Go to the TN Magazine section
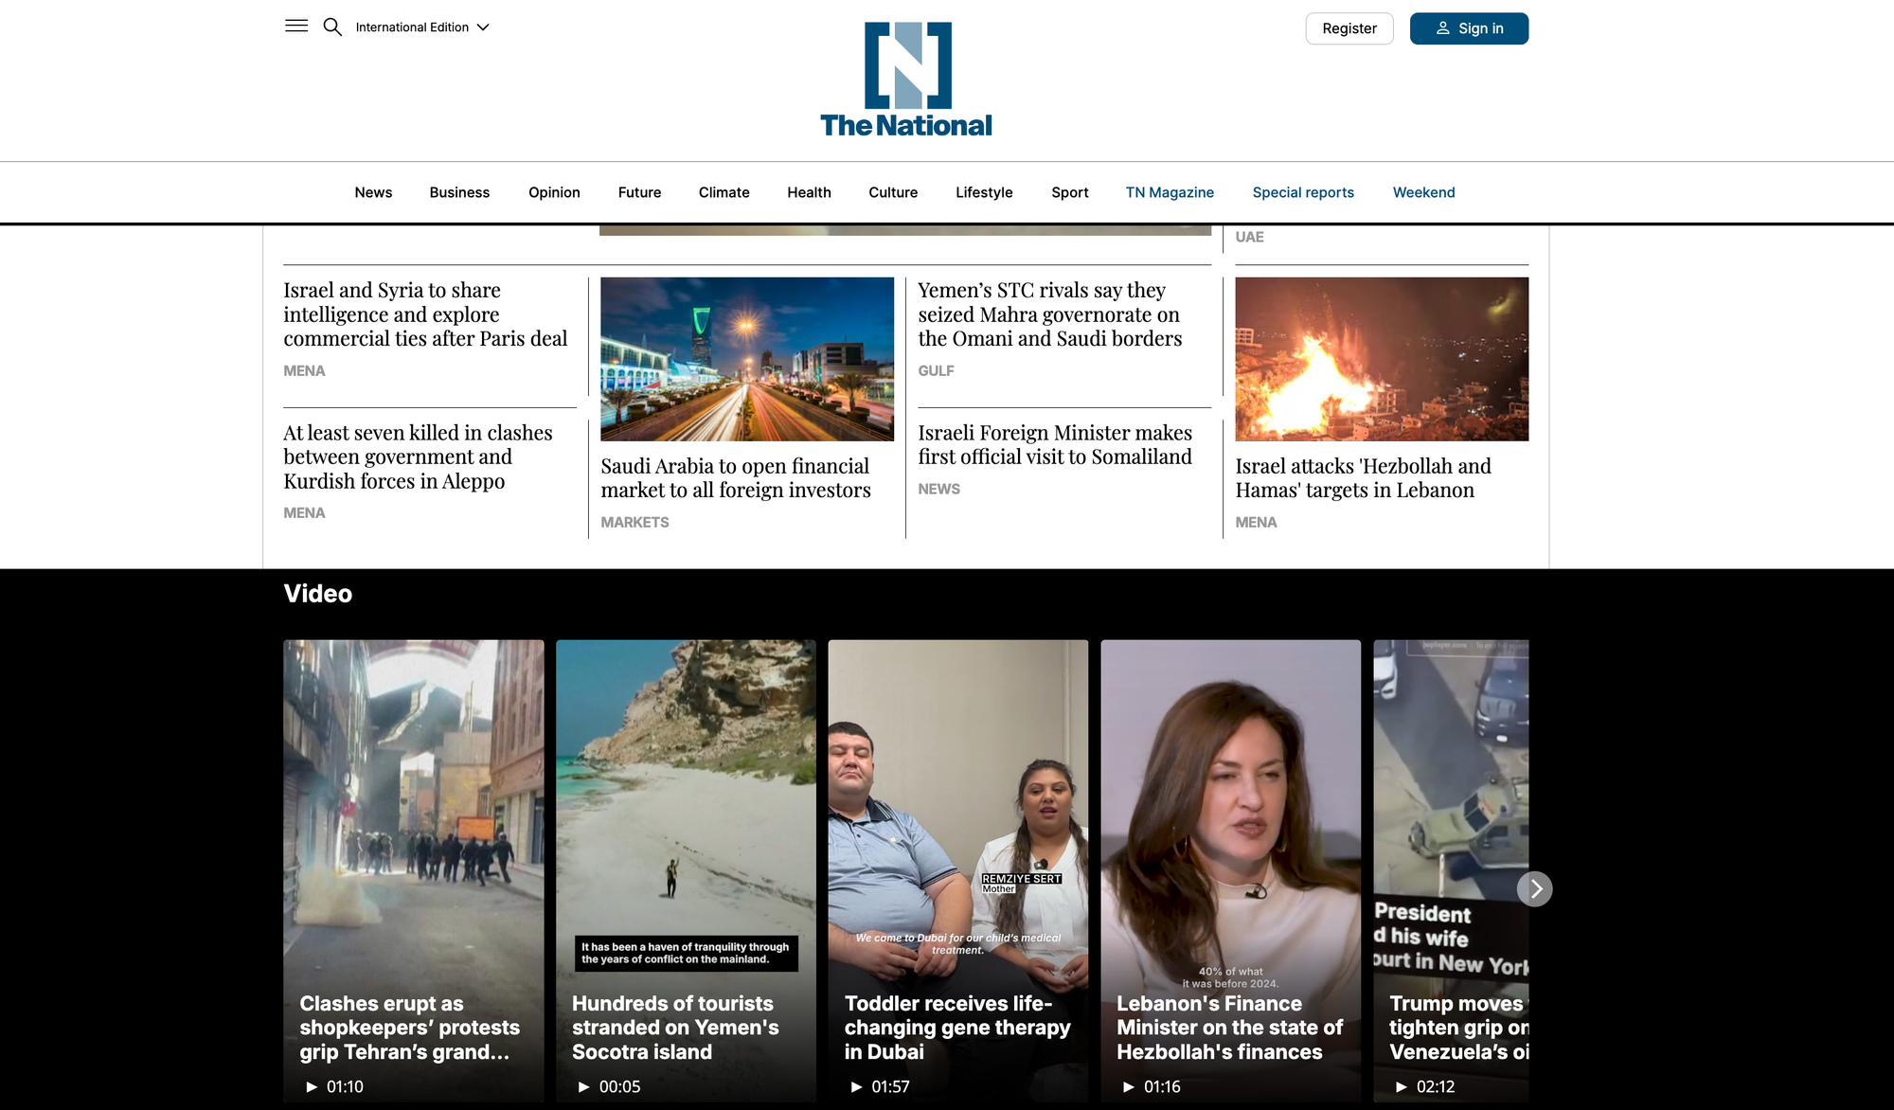 point(1170,192)
